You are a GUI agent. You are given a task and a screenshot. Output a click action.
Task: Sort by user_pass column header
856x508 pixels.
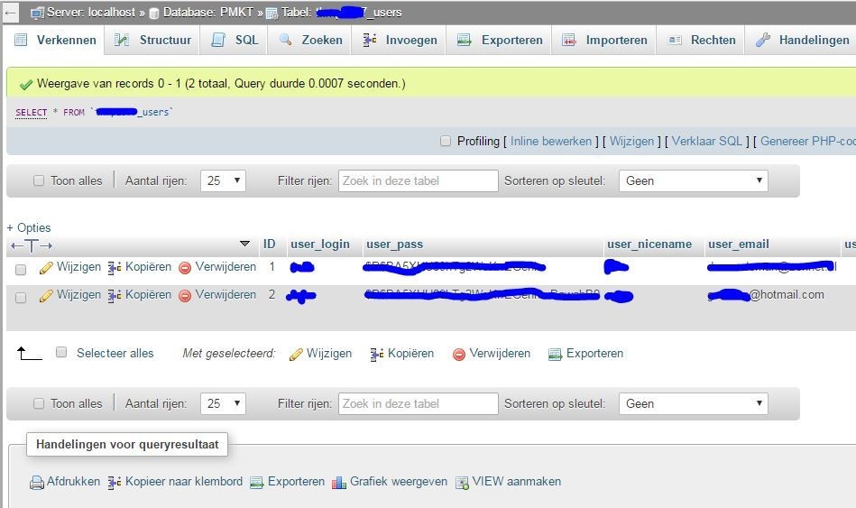(395, 245)
